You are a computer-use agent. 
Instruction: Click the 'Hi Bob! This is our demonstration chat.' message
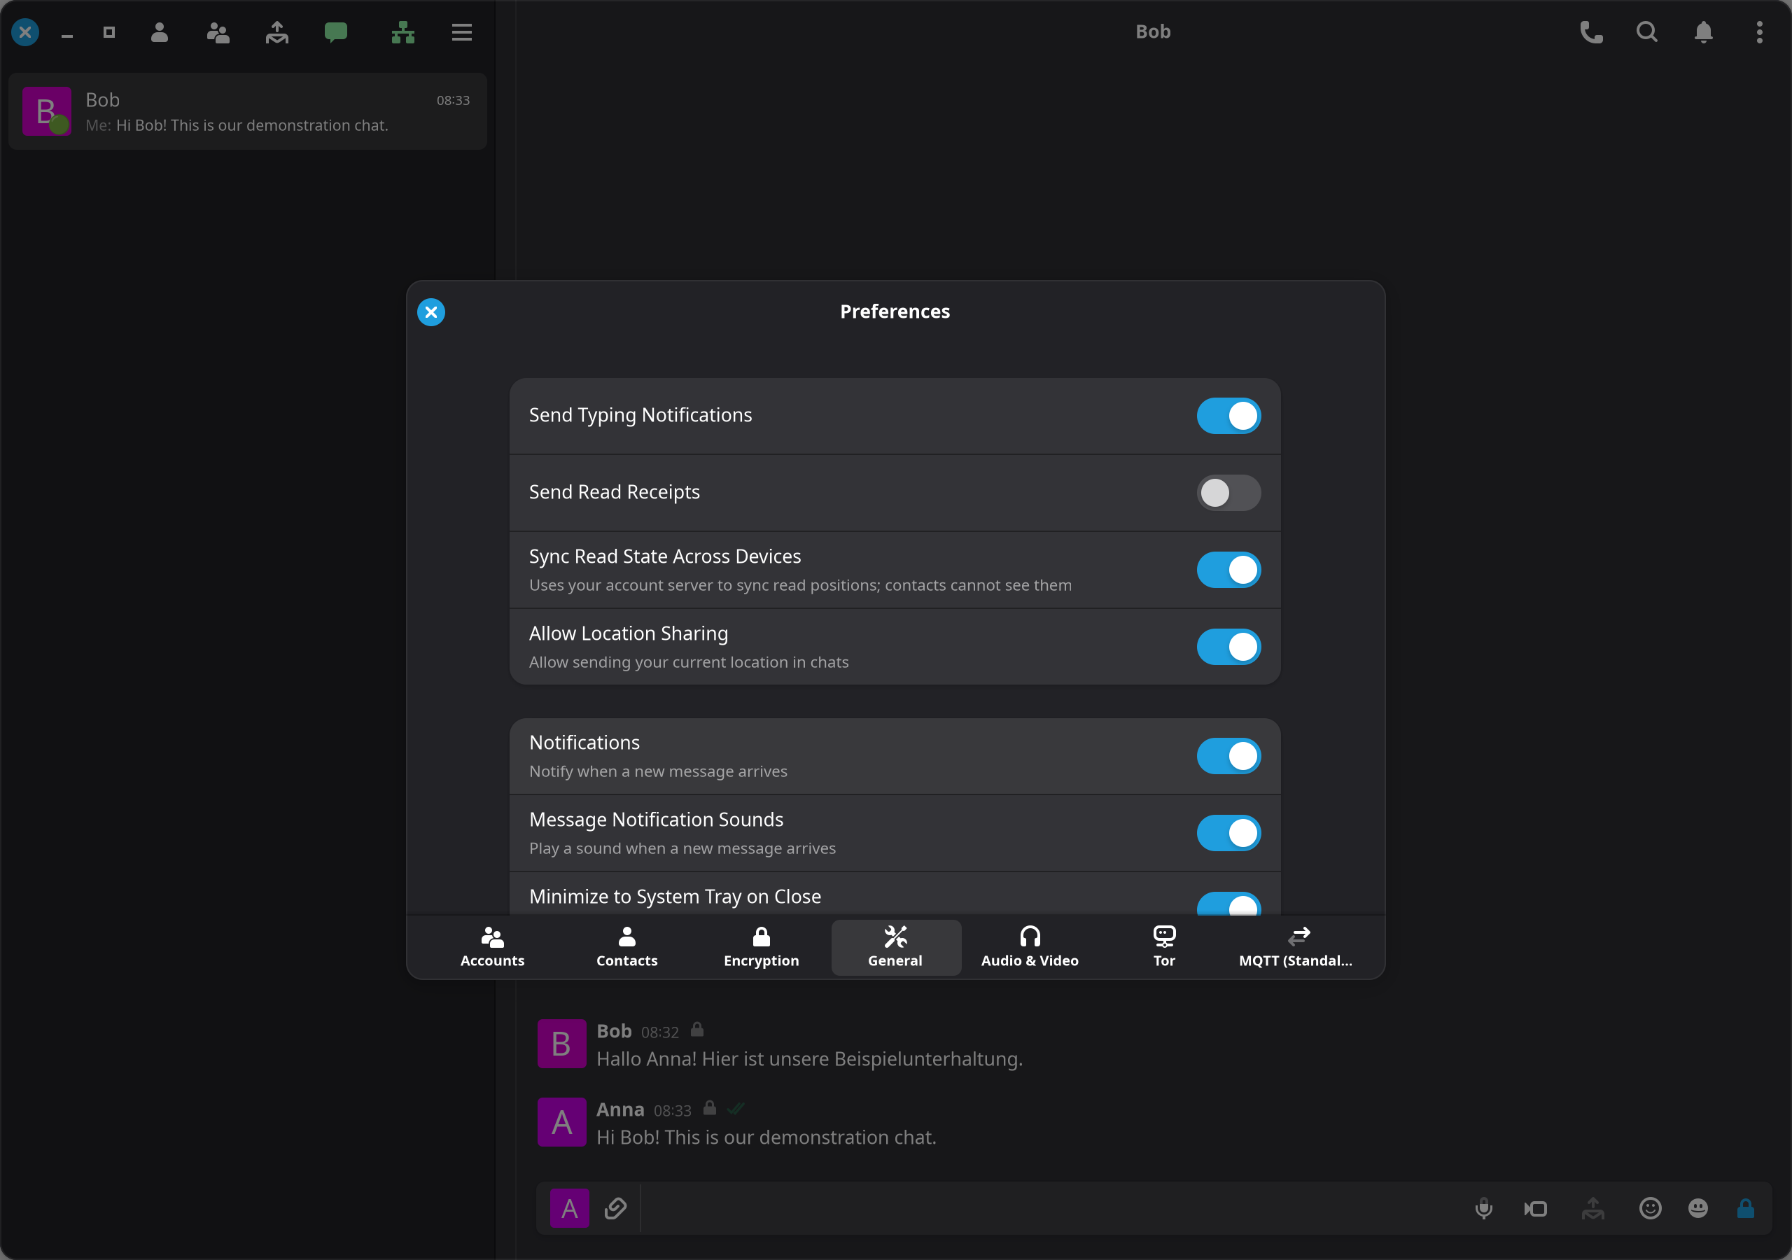[766, 1137]
